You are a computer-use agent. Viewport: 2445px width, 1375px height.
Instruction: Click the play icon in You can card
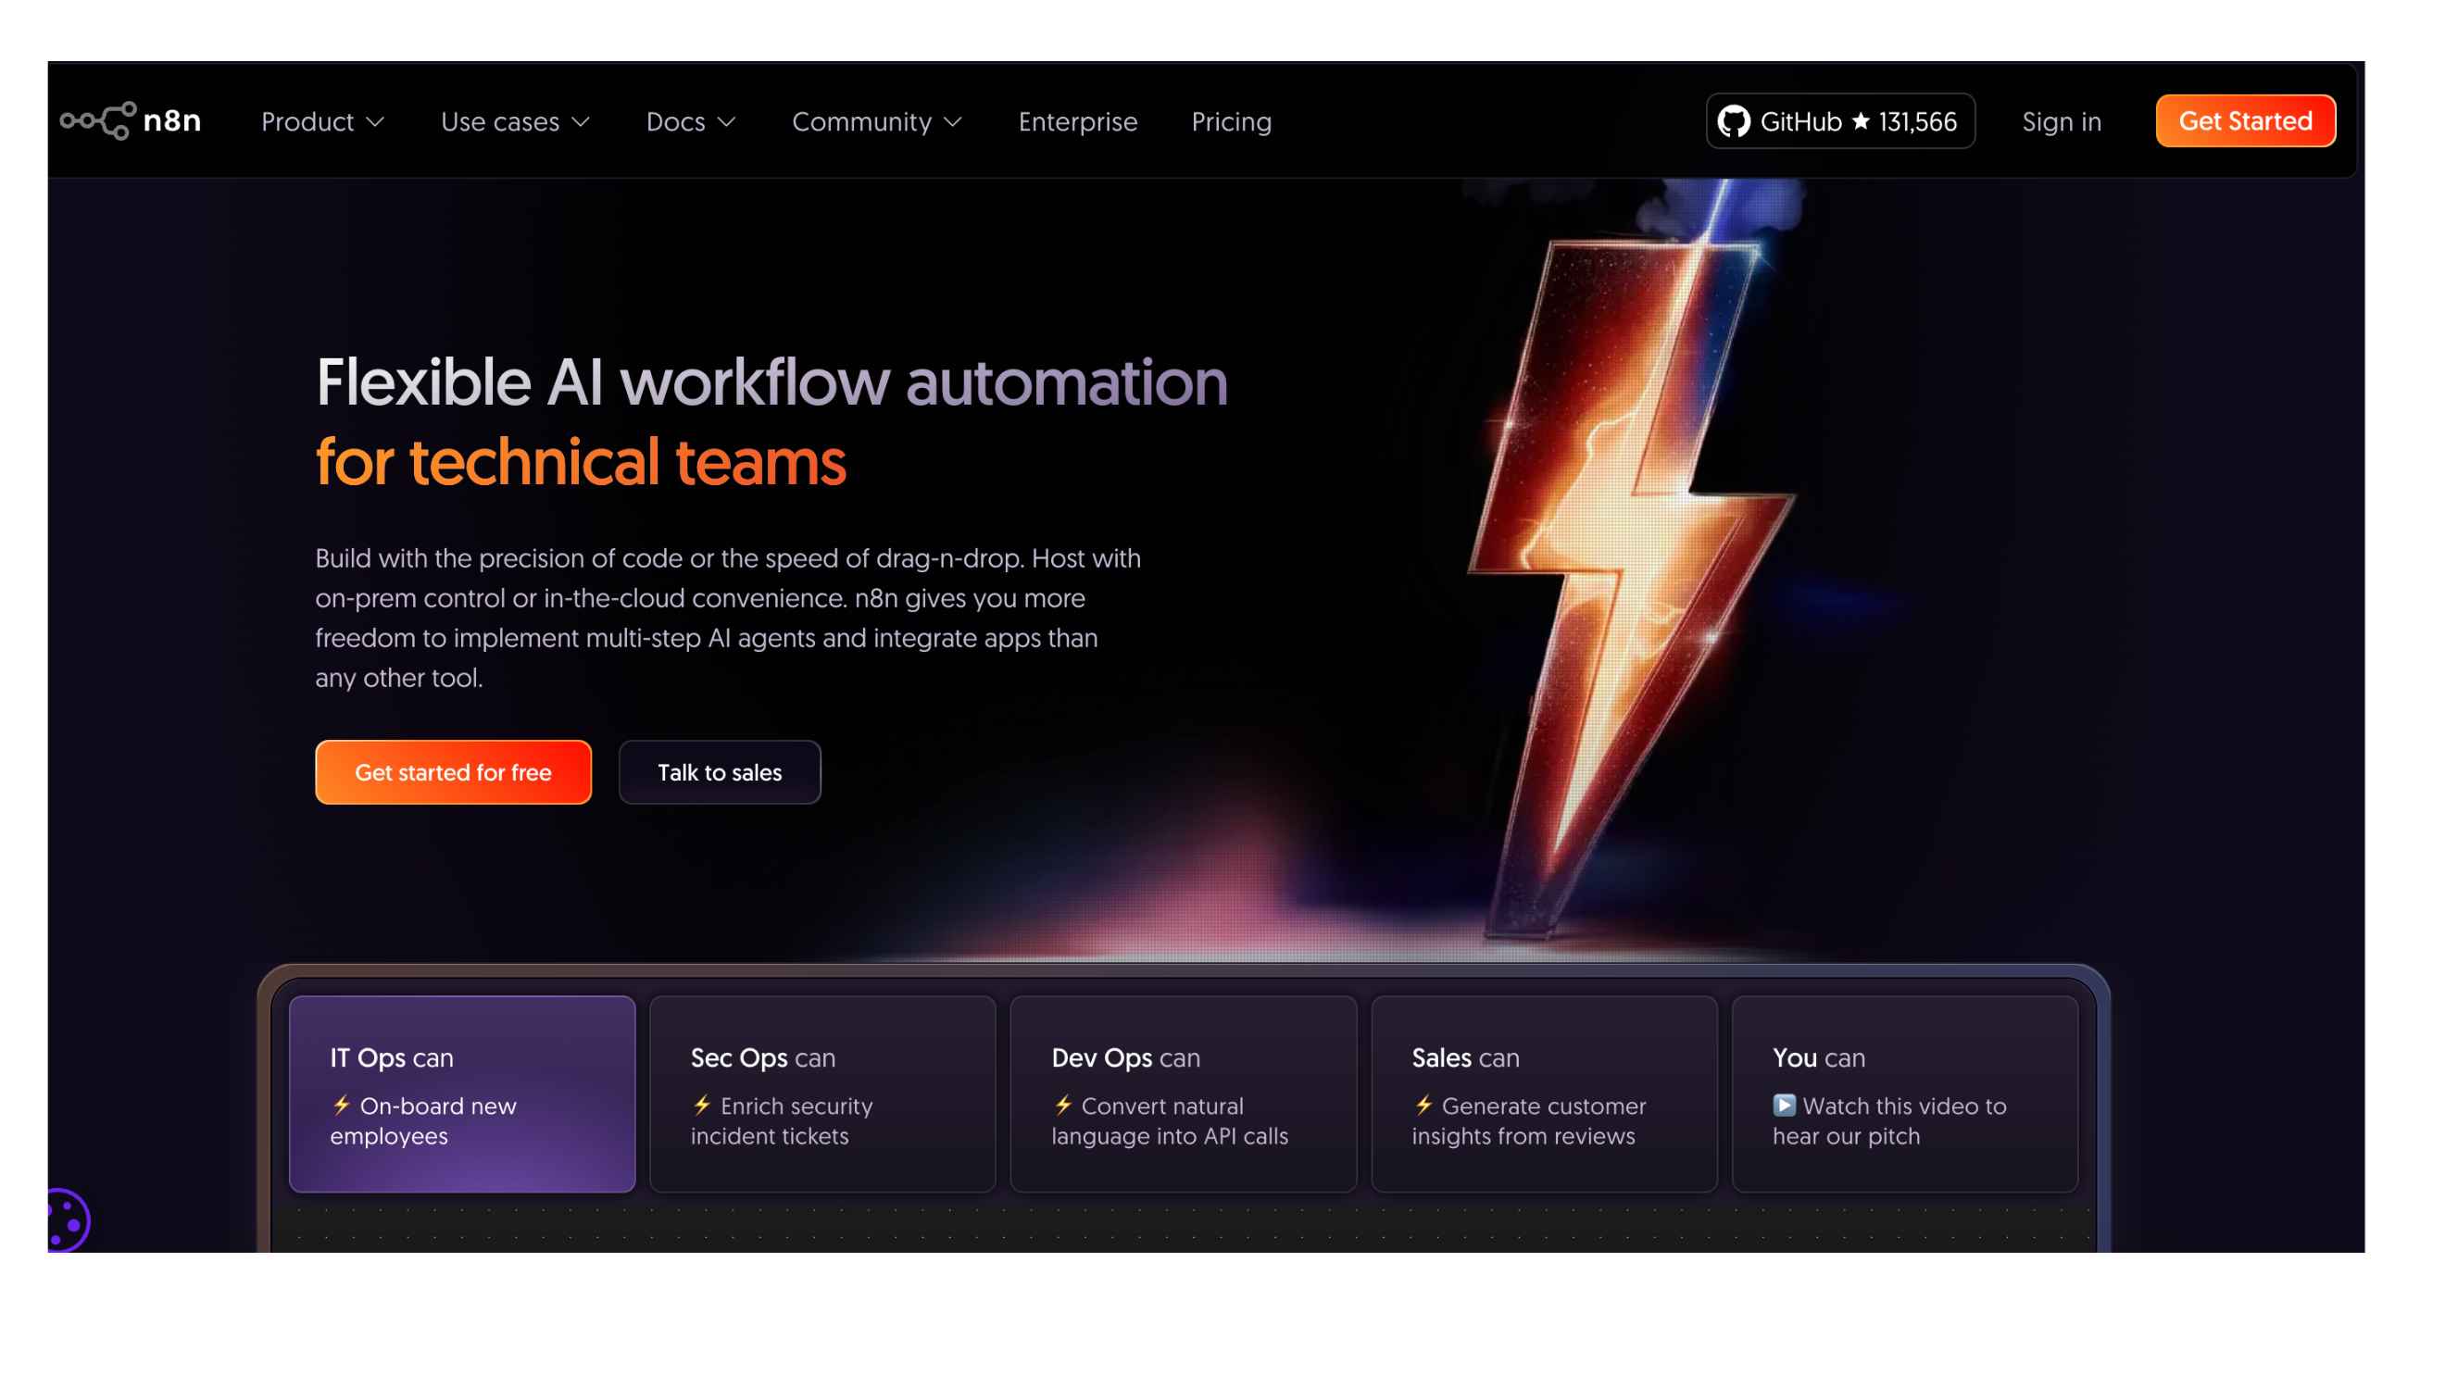coord(1785,1106)
